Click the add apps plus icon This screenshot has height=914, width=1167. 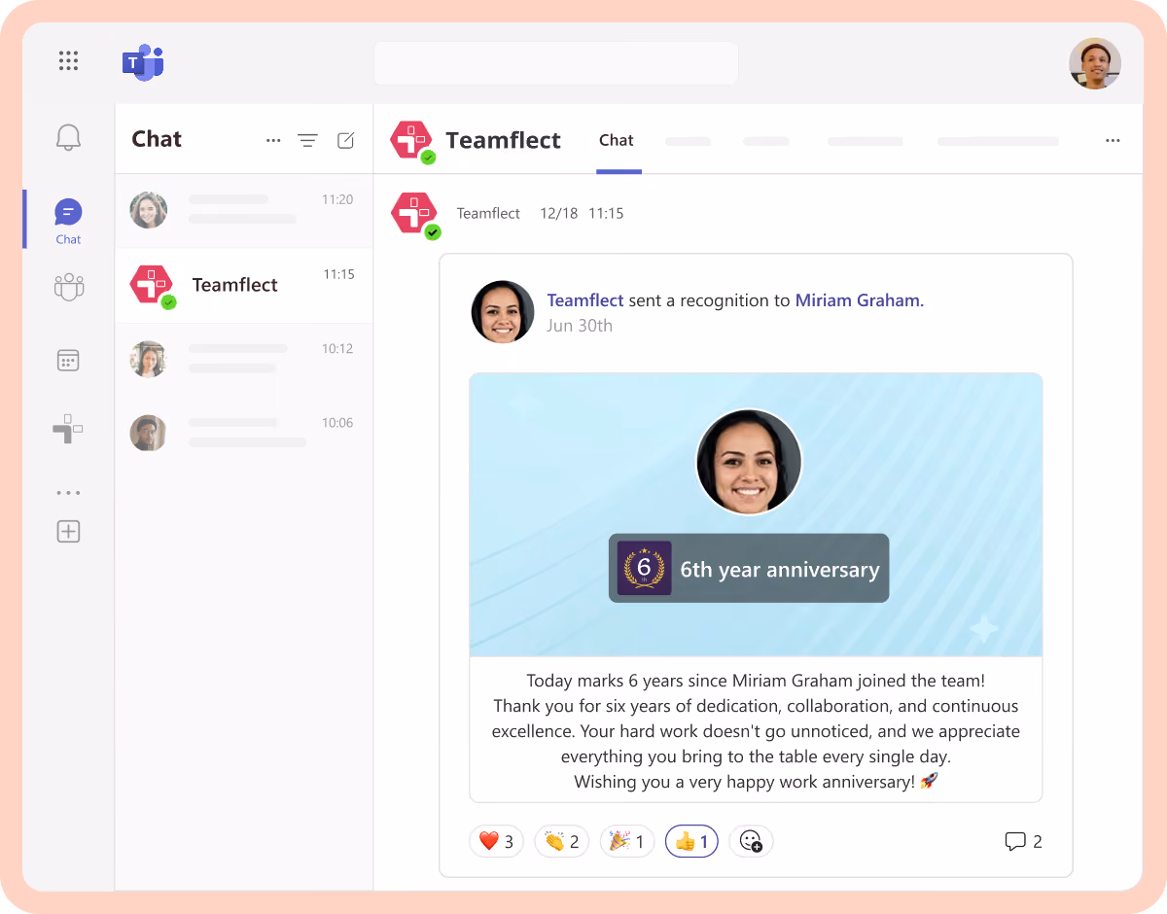click(68, 532)
